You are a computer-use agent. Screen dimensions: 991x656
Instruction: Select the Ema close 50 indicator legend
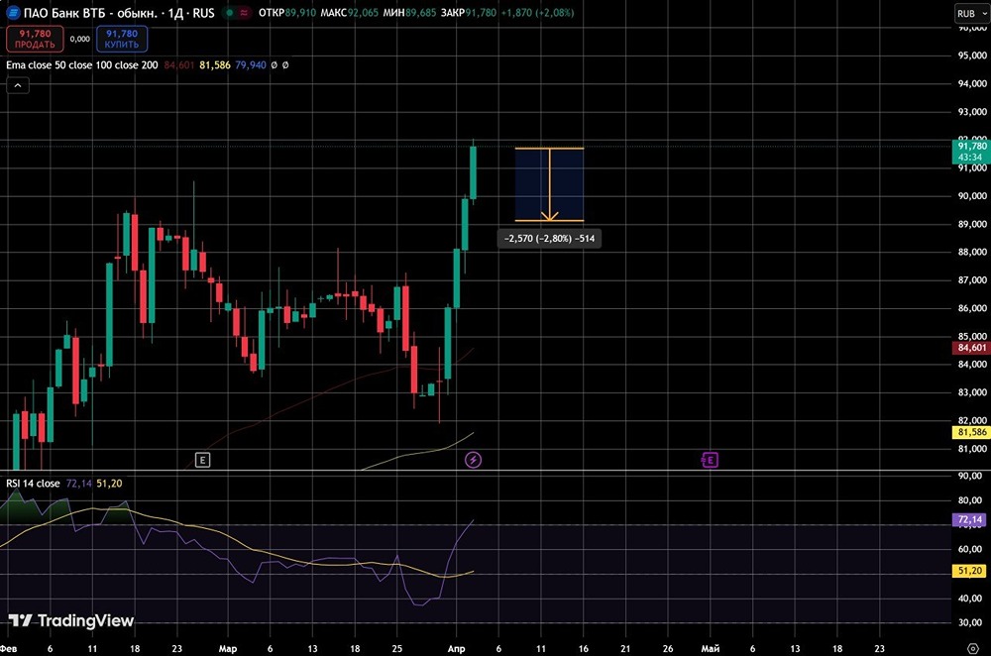(82, 65)
